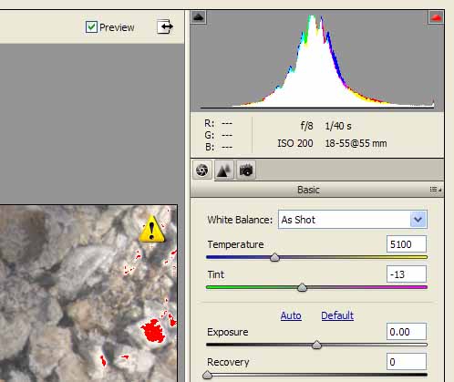The height and width of the screenshot is (382, 454).
Task: Select the Temperature value field 5100
Action: (407, 244)
